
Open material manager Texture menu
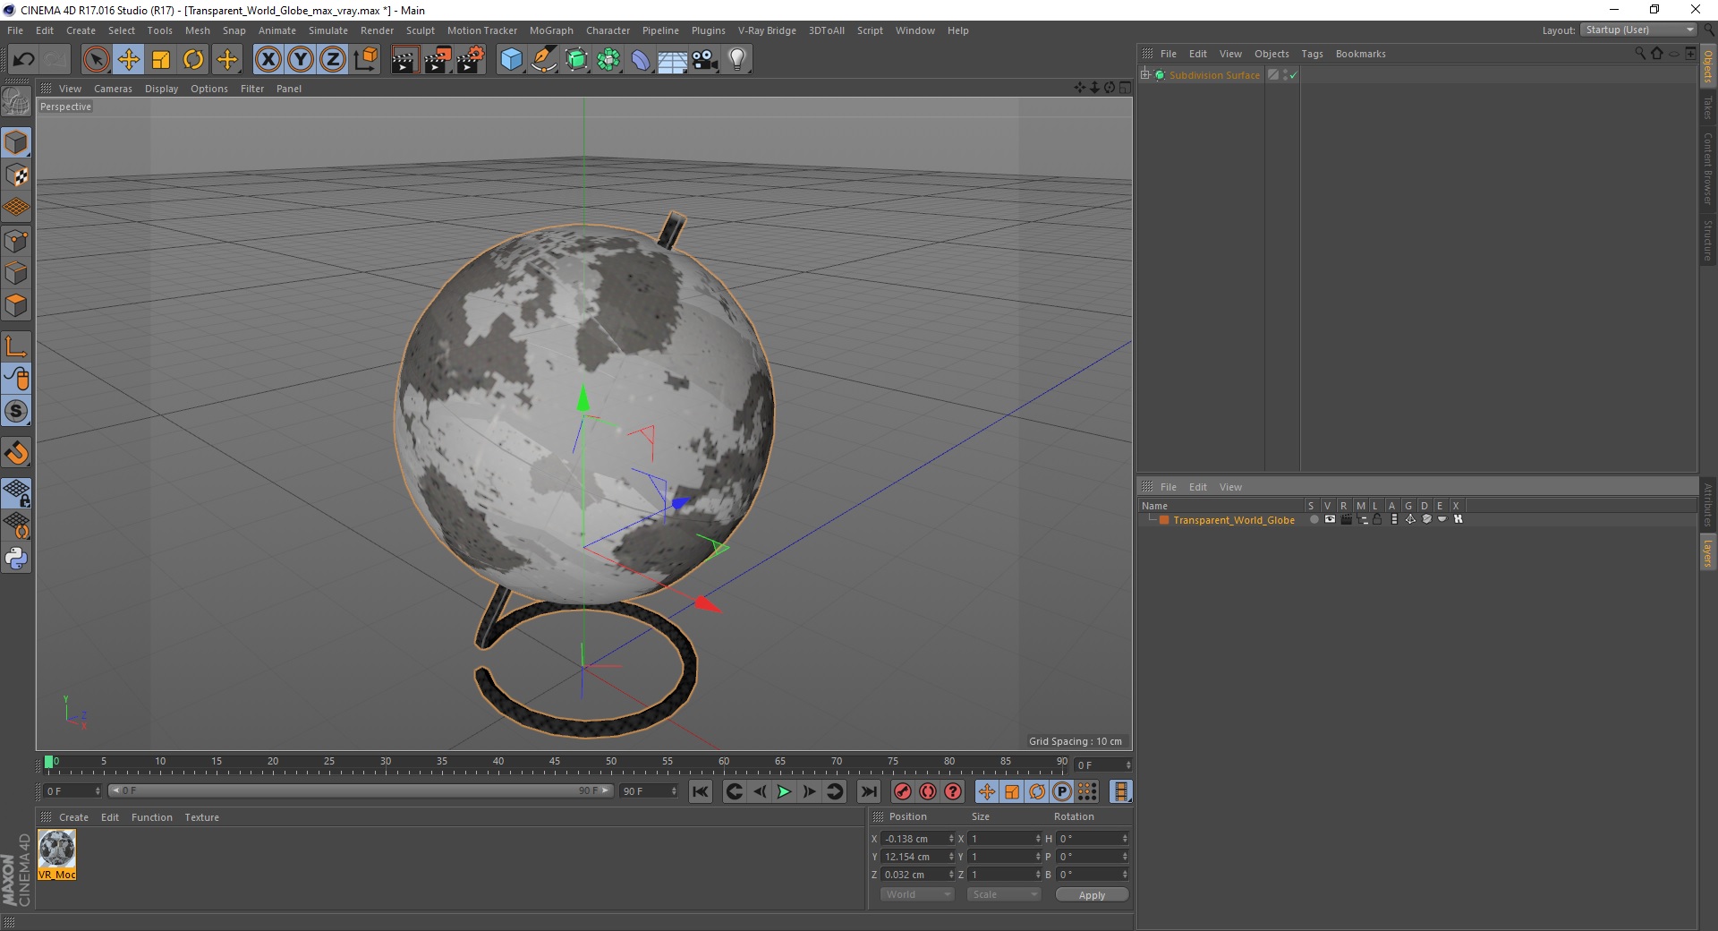coord(201,817)
